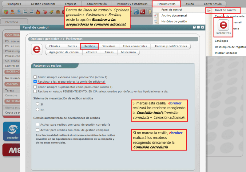This screenshot has width=246, height=172.
Task: Check Recibos en estado PENDIENTE/DVTO option
Action: pyautogui.click(x=35, y=91)
